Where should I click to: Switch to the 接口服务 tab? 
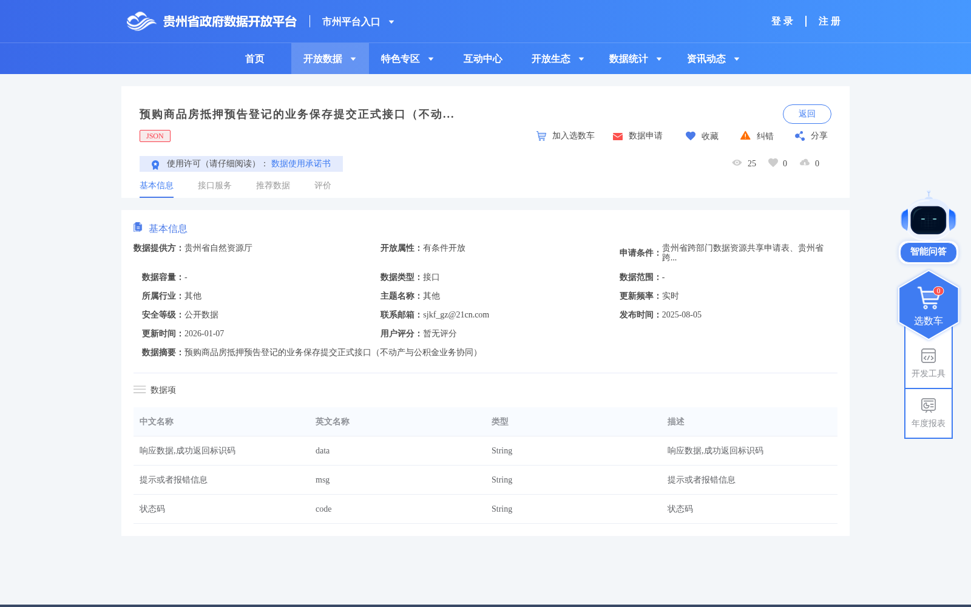click(215, 186)
